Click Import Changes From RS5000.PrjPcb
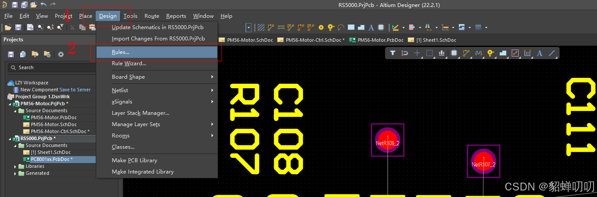Image resolution: width=597 pixels, height=197 pixels. [x=157, y=39]
